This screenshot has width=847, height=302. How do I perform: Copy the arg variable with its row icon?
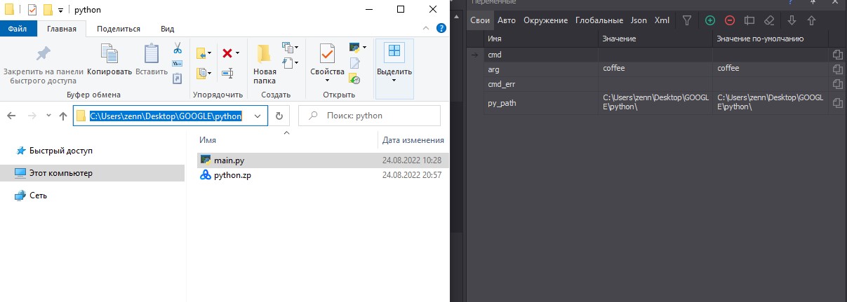837,69
